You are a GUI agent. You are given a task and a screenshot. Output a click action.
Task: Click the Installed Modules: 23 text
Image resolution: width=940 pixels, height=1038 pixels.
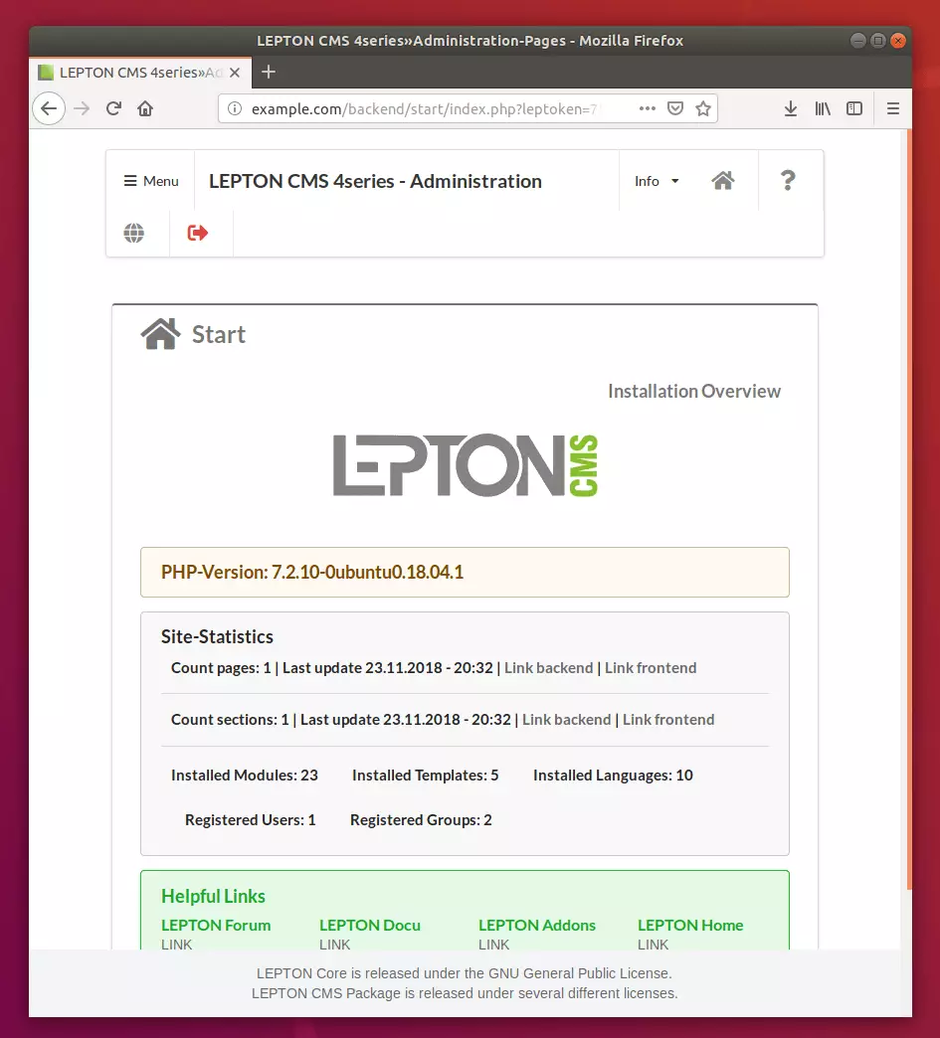(245, 776)
